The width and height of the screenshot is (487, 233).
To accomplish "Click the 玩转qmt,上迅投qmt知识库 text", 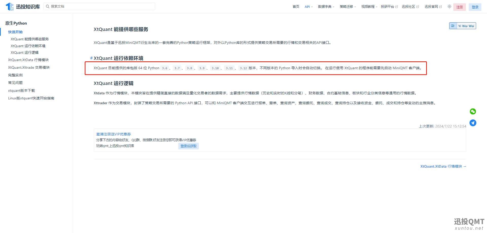I will [115, 146].
